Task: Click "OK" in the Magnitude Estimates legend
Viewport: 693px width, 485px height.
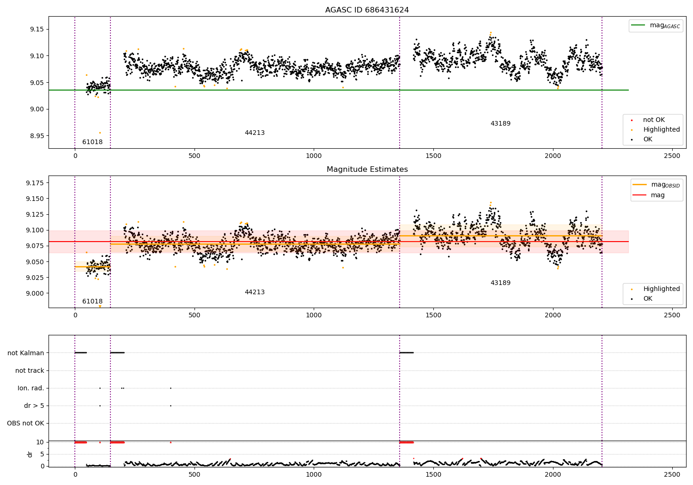Action: (x=648, y=299)
